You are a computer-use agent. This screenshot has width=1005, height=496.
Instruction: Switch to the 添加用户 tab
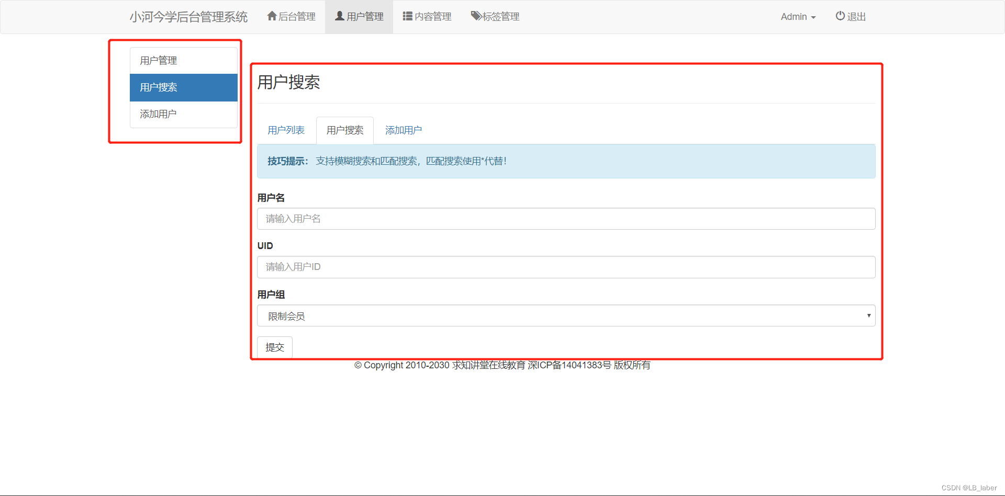pos(404,130)
